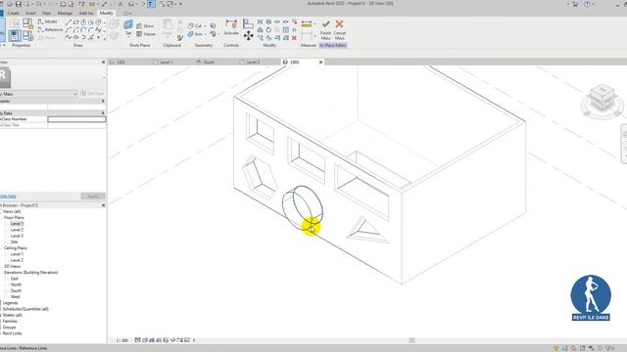This screenshot has width=627, height=352.
Task: Choose the Line draw tool
Action: click(x=69, y=22)
